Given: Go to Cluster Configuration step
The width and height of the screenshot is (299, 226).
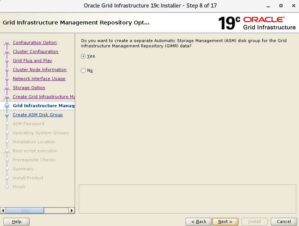Looking at the screenshot, I should pos(35,52).
